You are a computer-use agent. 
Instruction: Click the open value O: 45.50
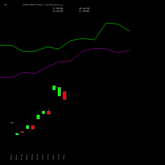(58, 11)
